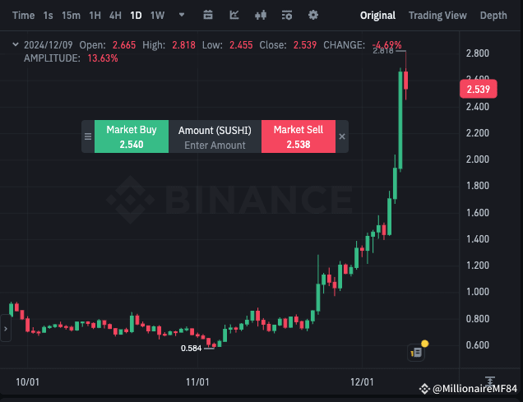Select the 1D time interval
Image resolution: width=523 pixels, height=402 pixels.
(x=136, y=15)
